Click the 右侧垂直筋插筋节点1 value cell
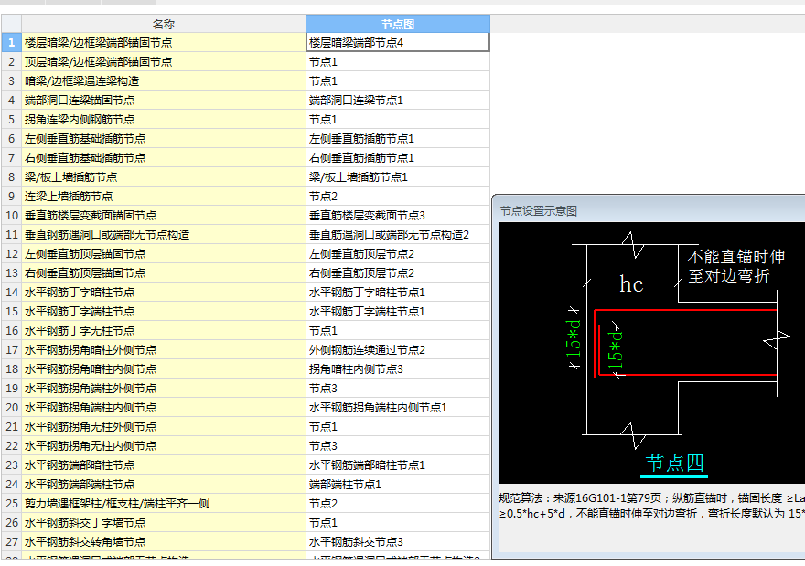Viewport: 805px width, 566px height. coord(398,158)
